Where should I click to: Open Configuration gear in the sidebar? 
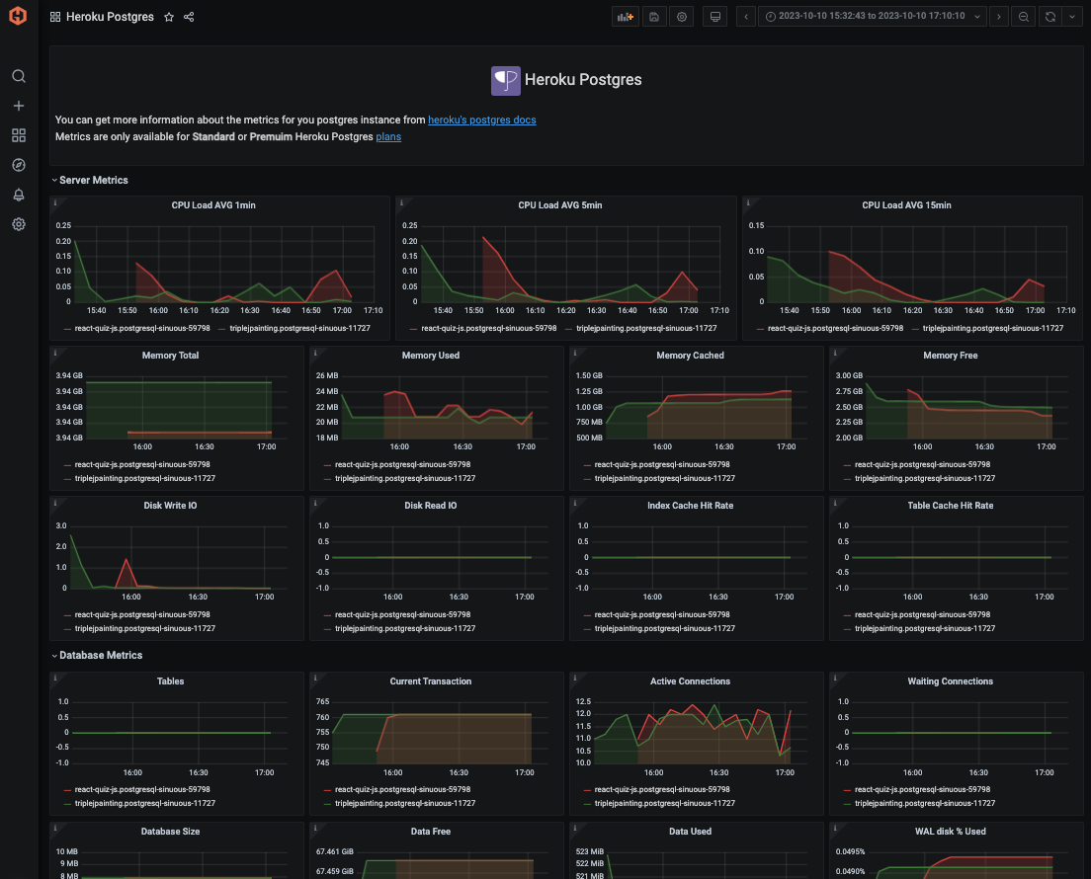click(19, 224)
